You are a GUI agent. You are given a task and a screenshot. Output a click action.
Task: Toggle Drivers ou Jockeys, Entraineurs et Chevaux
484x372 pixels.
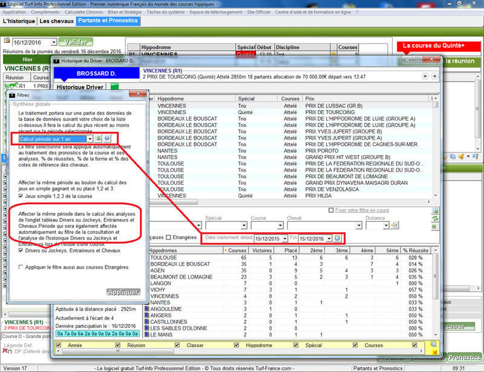click(22, 251)
